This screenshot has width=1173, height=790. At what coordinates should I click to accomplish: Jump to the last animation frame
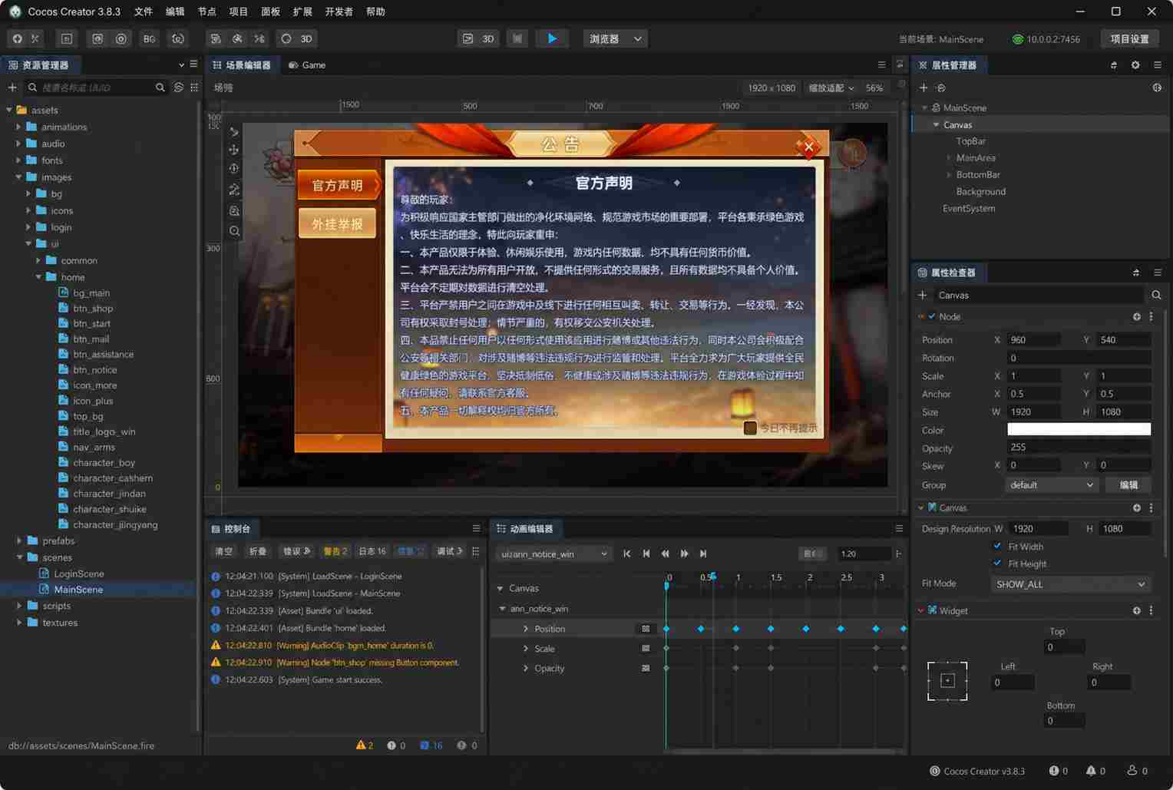pos(703,554)
